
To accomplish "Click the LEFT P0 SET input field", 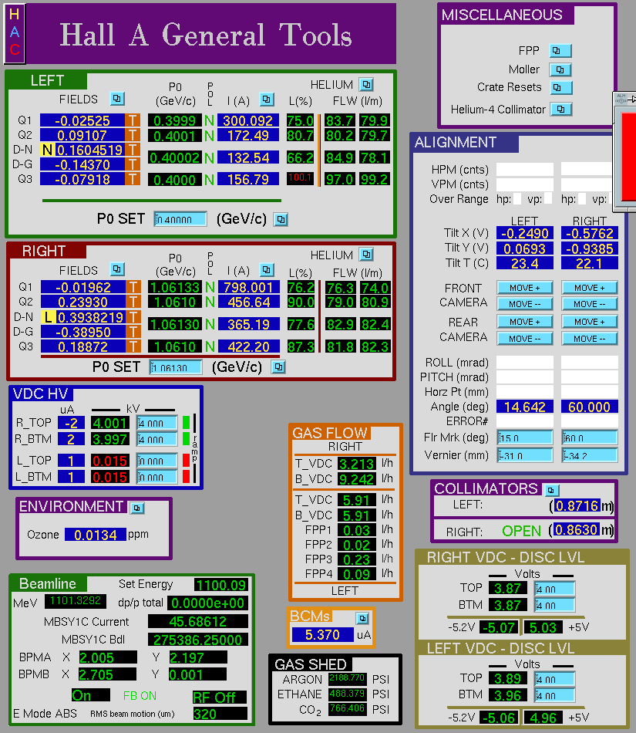I will (x=180, y=219).
